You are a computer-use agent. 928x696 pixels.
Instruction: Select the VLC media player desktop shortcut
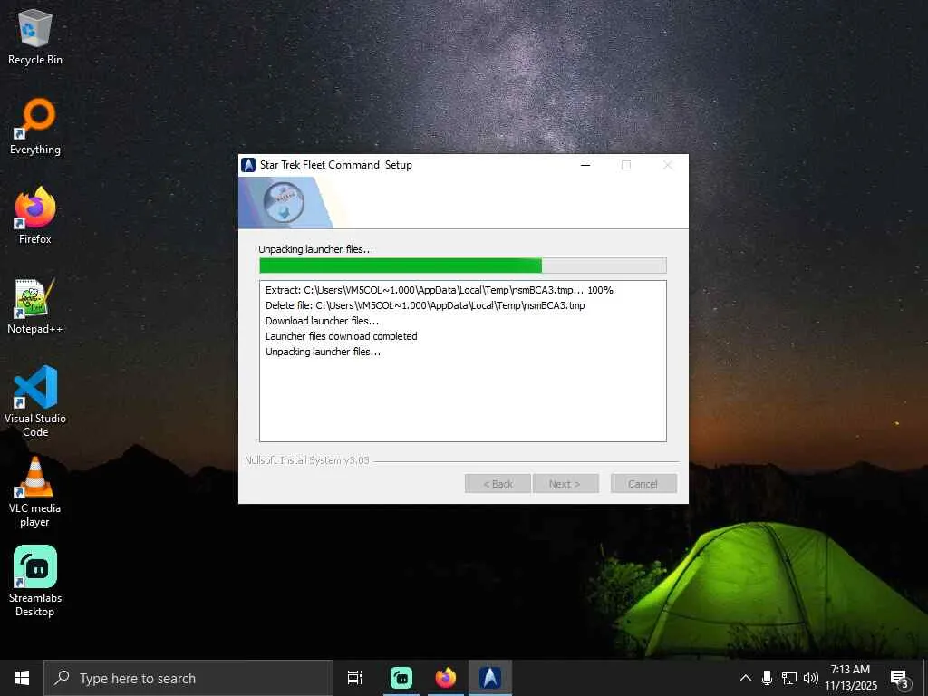coord(35,491)
